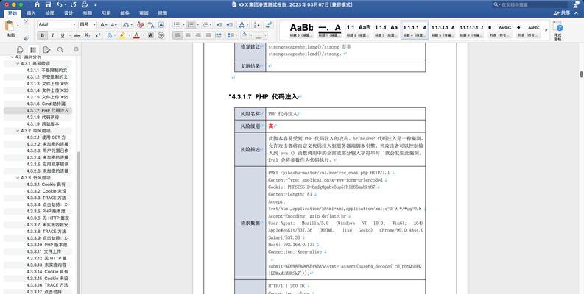Open the 布局 ribbon tab
Screen dimensions: 584x294
87,13
